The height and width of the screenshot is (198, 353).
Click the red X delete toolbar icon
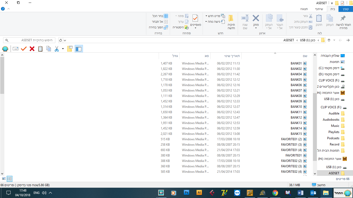point(32,49)
